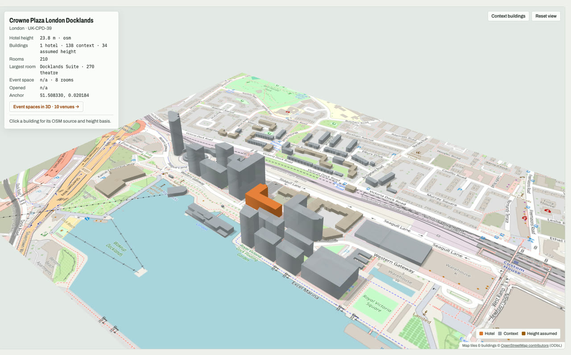Click the Royal Victoria Square map label
The image size is (571, 355).
377,304
